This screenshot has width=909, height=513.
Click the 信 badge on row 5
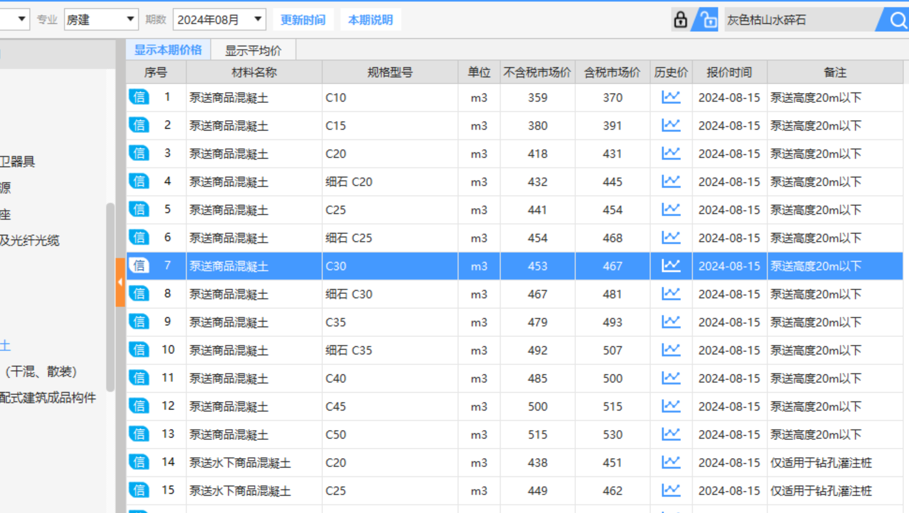[x=139, y=209]
